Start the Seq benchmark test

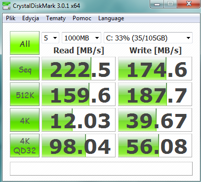25,69
